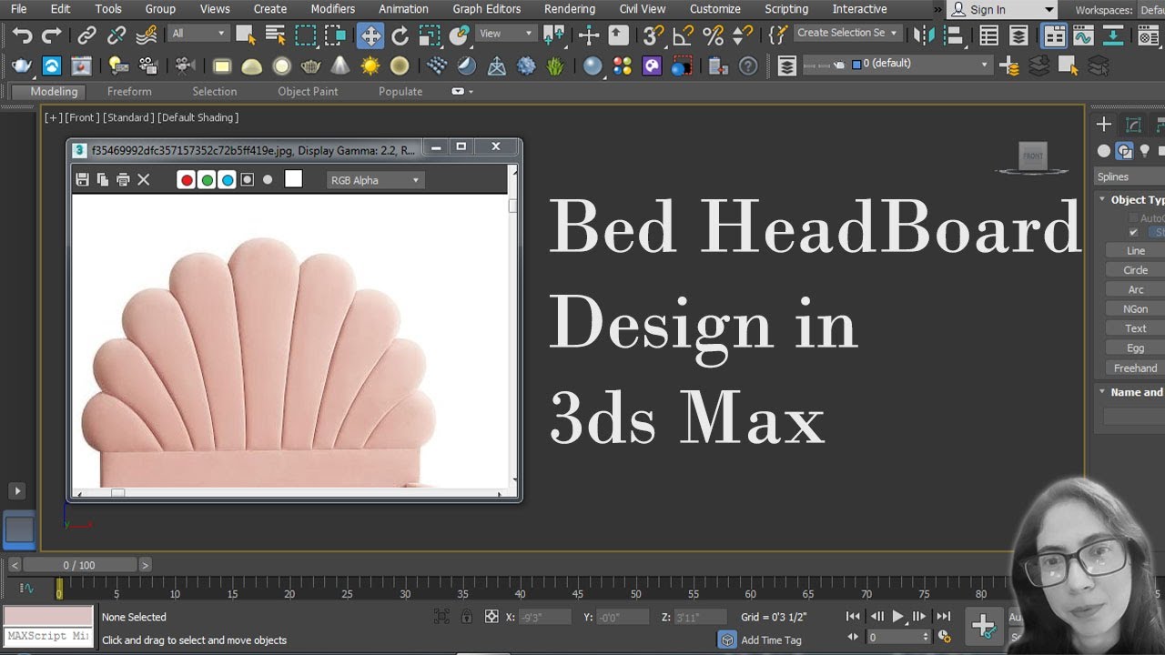Save image in frame buffer window
The image size is (1165, 655).
82,180
